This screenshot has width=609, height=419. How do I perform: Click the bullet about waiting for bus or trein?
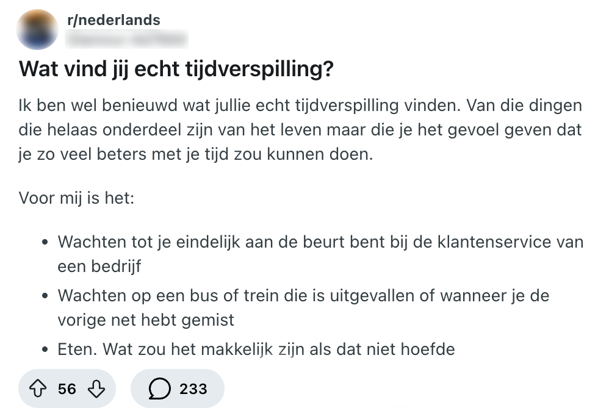coord(303,296)
